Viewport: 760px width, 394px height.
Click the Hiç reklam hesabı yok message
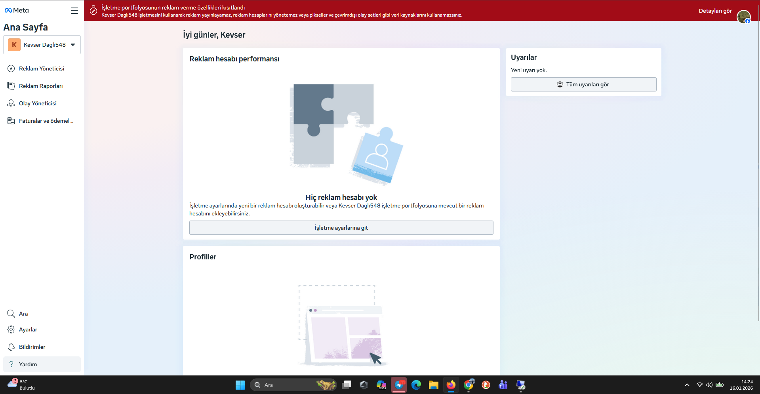click(341, 197)
